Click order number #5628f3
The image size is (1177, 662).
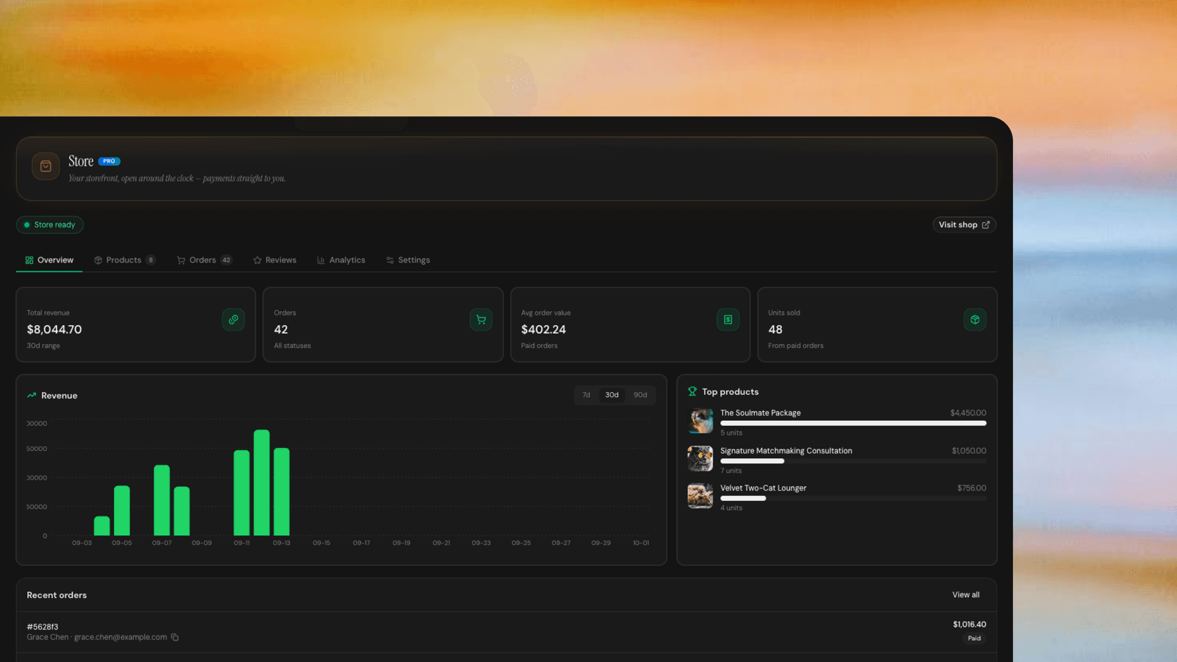coord(43,627)
